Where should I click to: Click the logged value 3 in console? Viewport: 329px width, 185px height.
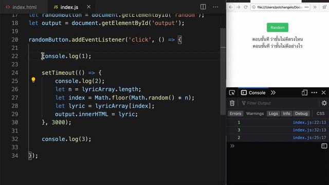click(239, 130)
